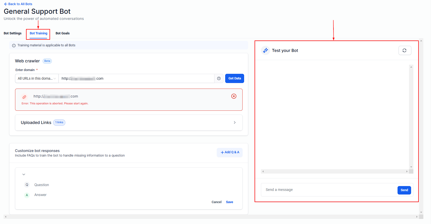Click the chat area horizontal scrollbar

tap(335, 172)
